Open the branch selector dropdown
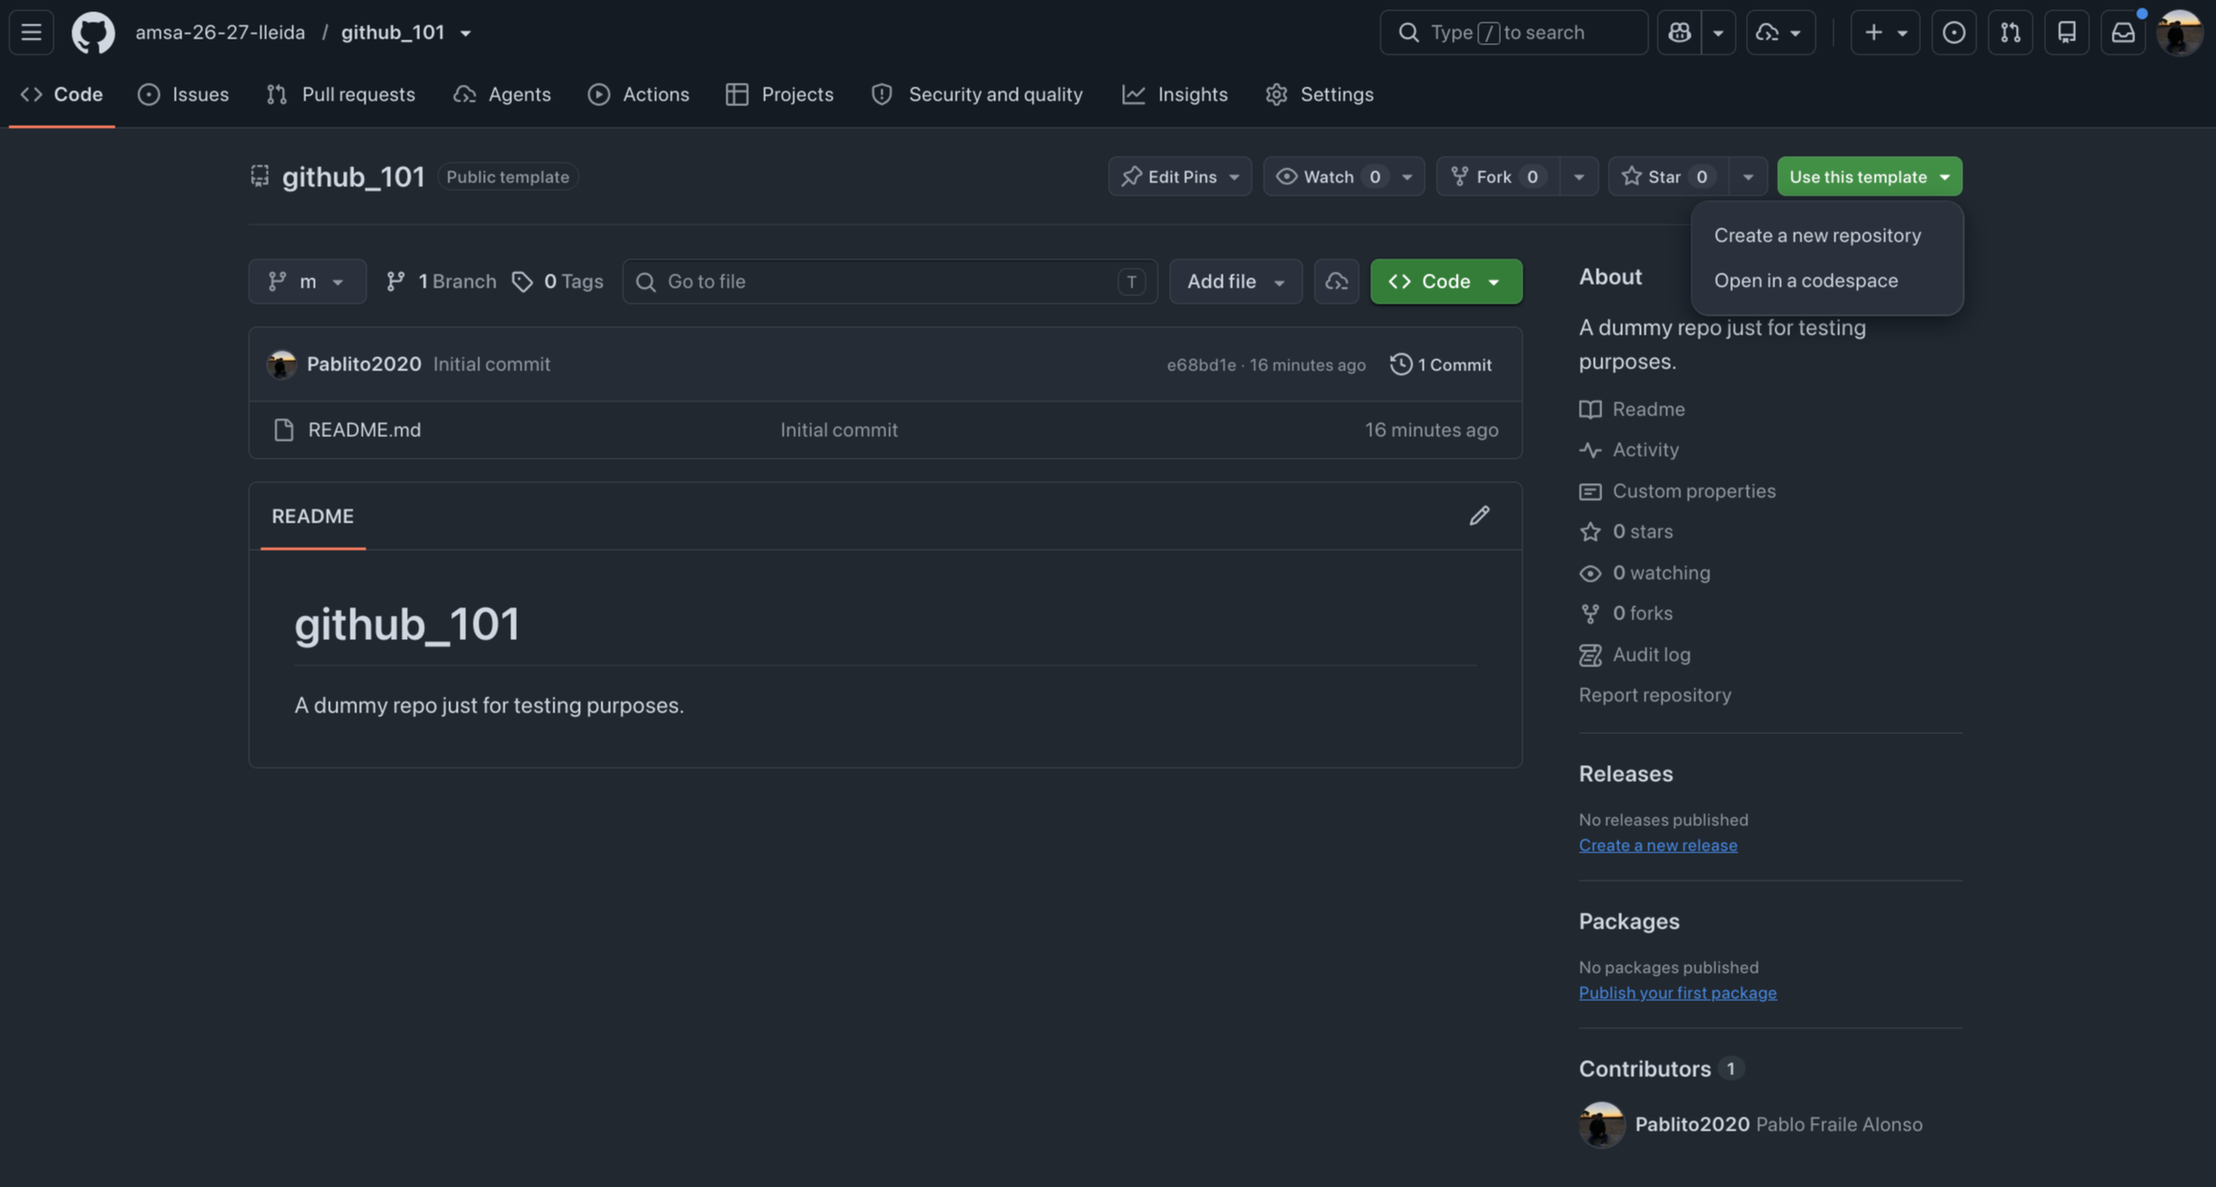 (x=307, y=281)
